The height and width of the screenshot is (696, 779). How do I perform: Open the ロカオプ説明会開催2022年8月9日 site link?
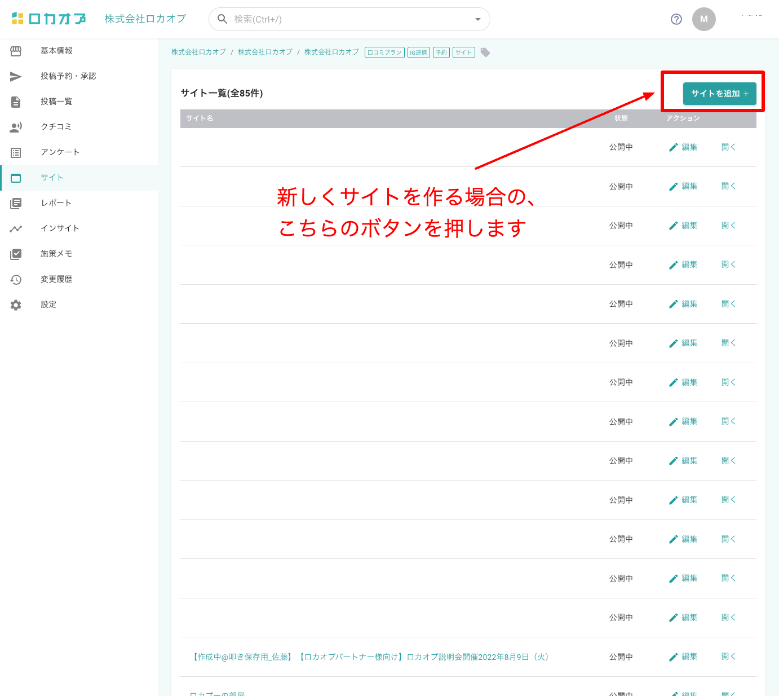click(x=371, y=657)
